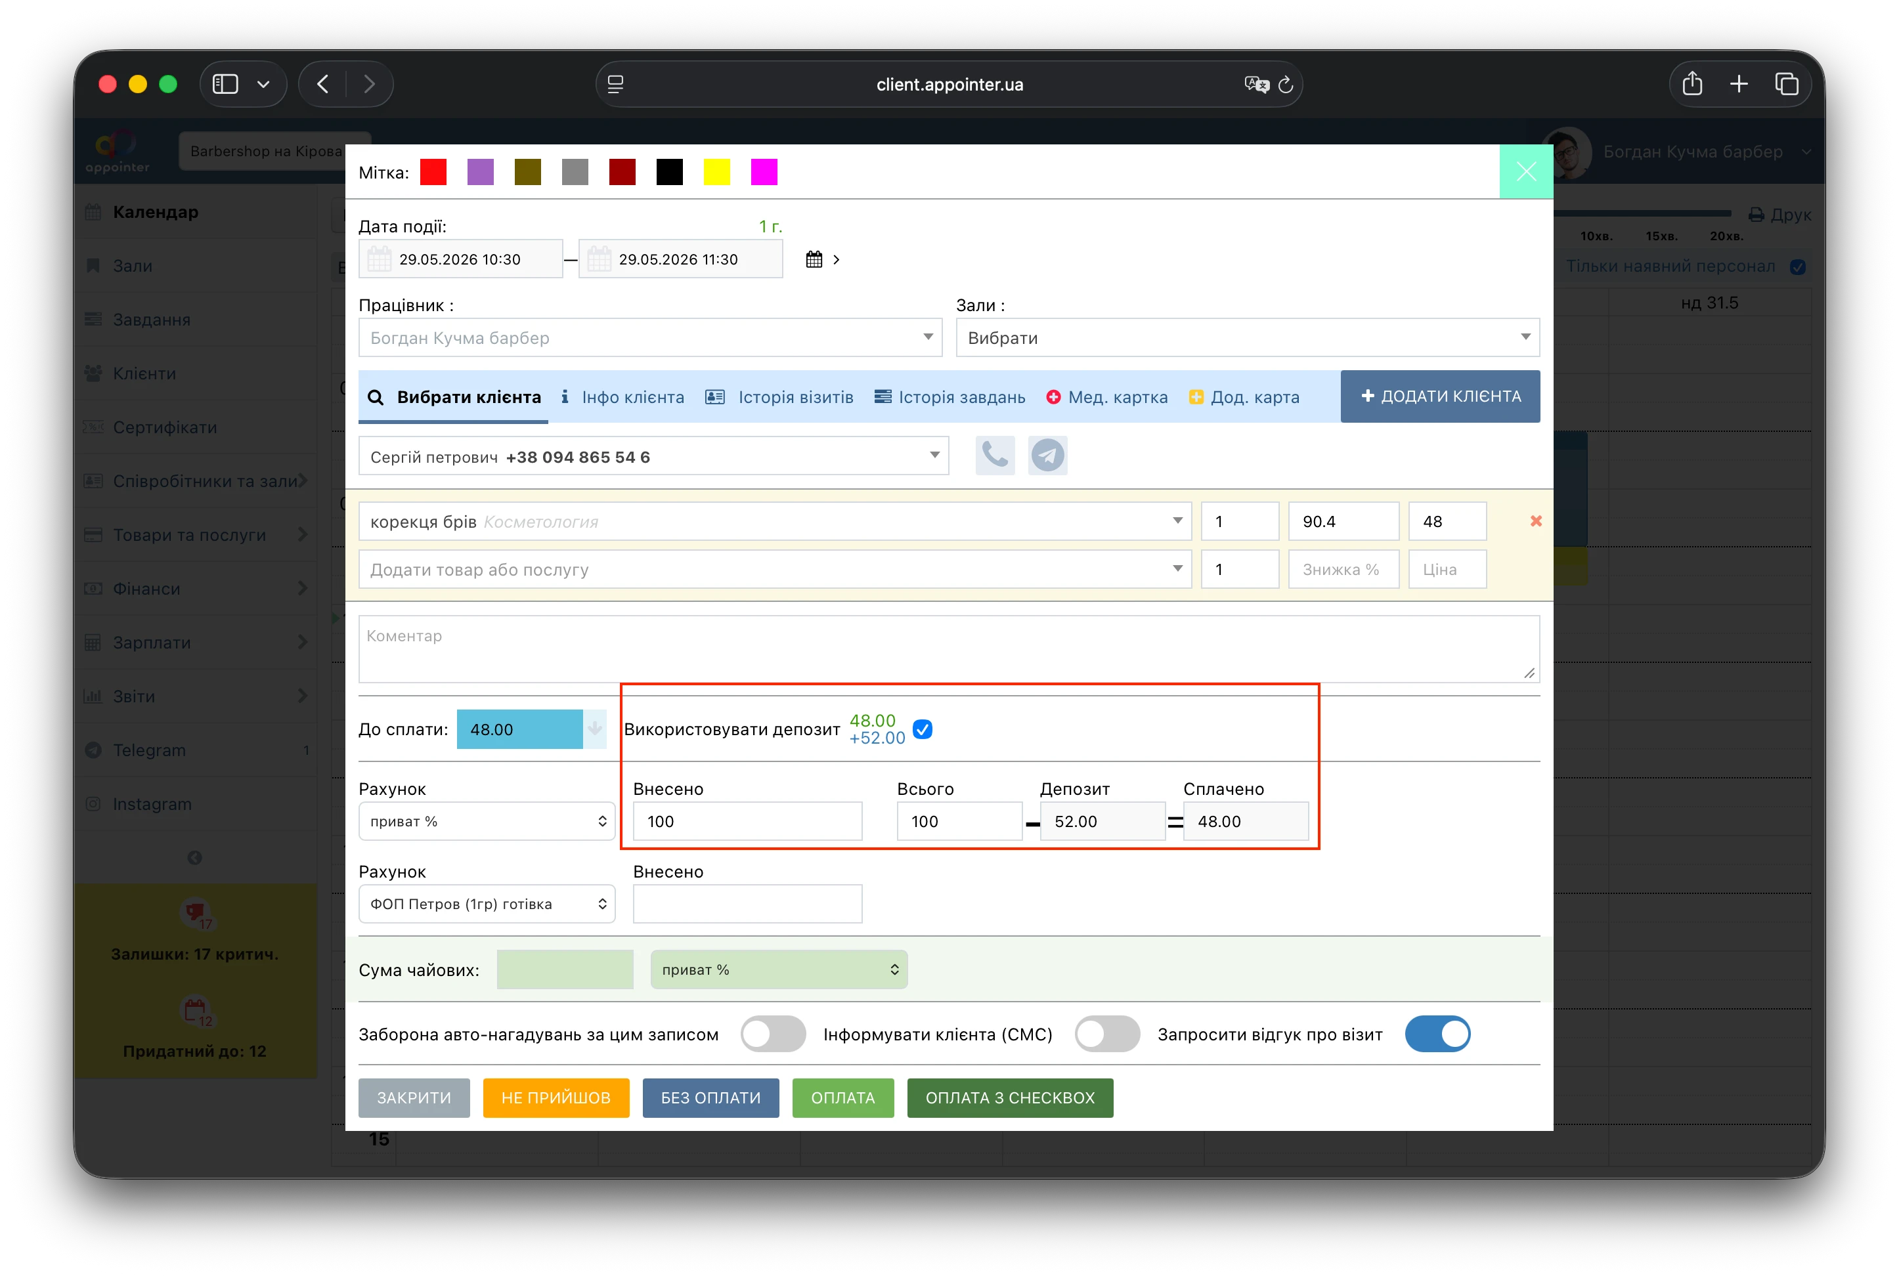Toggle Заборона авто-нагадувань switch

[x=774, y=1034]
